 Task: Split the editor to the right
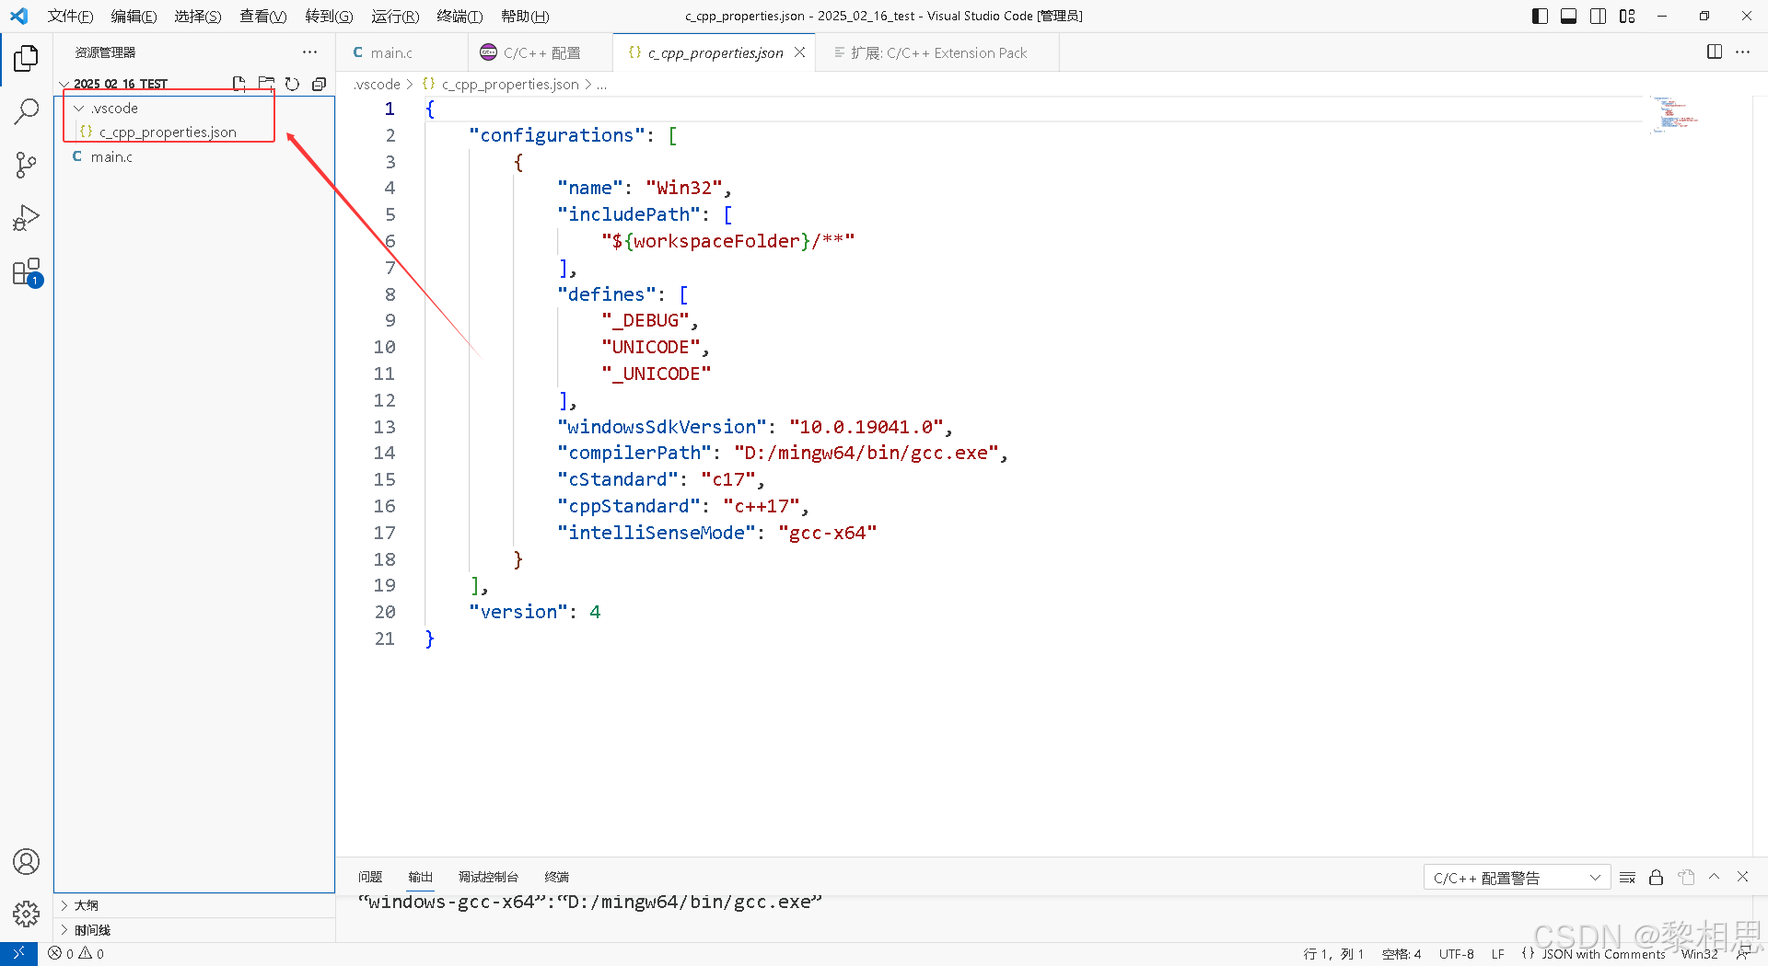point(1715,52)
